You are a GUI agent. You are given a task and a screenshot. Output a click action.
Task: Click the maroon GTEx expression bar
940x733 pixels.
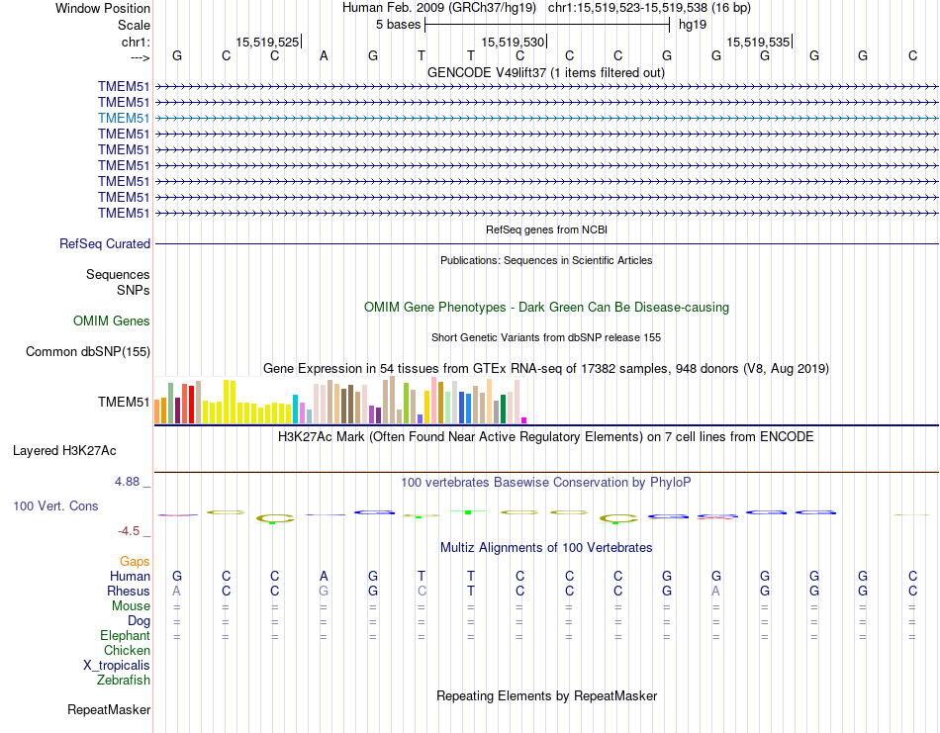point(177,411)
